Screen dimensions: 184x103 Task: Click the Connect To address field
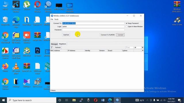[x=93, y=23]
